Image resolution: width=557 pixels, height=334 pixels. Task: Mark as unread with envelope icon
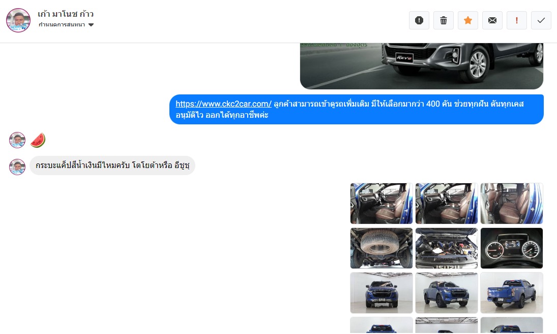pos(492,20)
